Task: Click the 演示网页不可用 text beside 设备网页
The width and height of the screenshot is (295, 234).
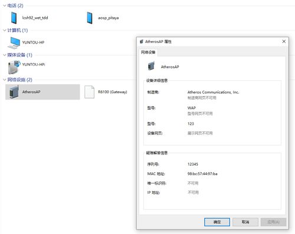Action: (200, 133)
